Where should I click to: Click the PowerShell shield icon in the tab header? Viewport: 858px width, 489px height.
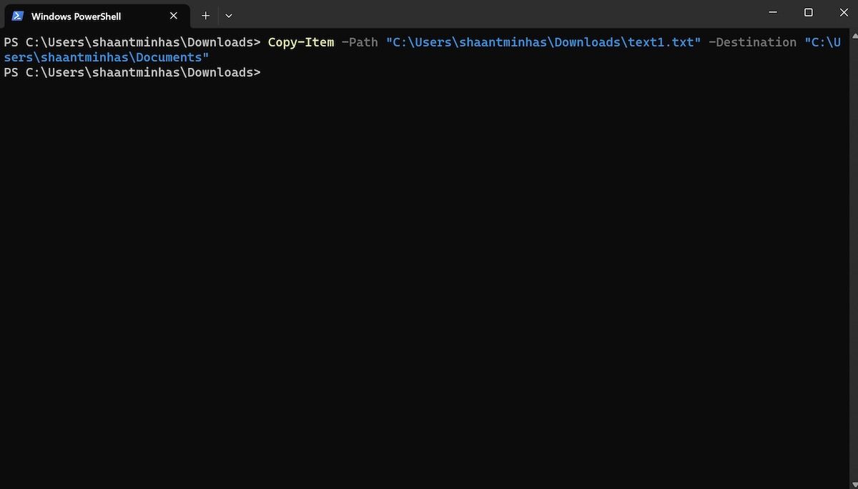click(17, 15)
